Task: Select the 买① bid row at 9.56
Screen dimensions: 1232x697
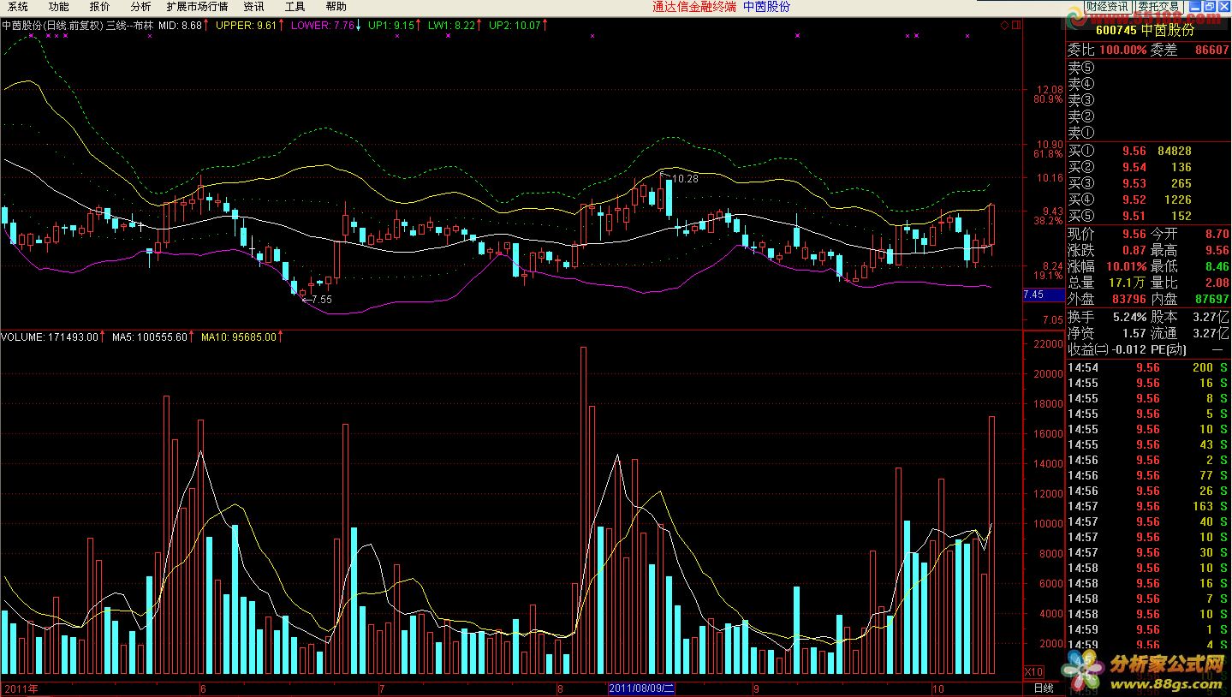Action: pos(1147,151)
